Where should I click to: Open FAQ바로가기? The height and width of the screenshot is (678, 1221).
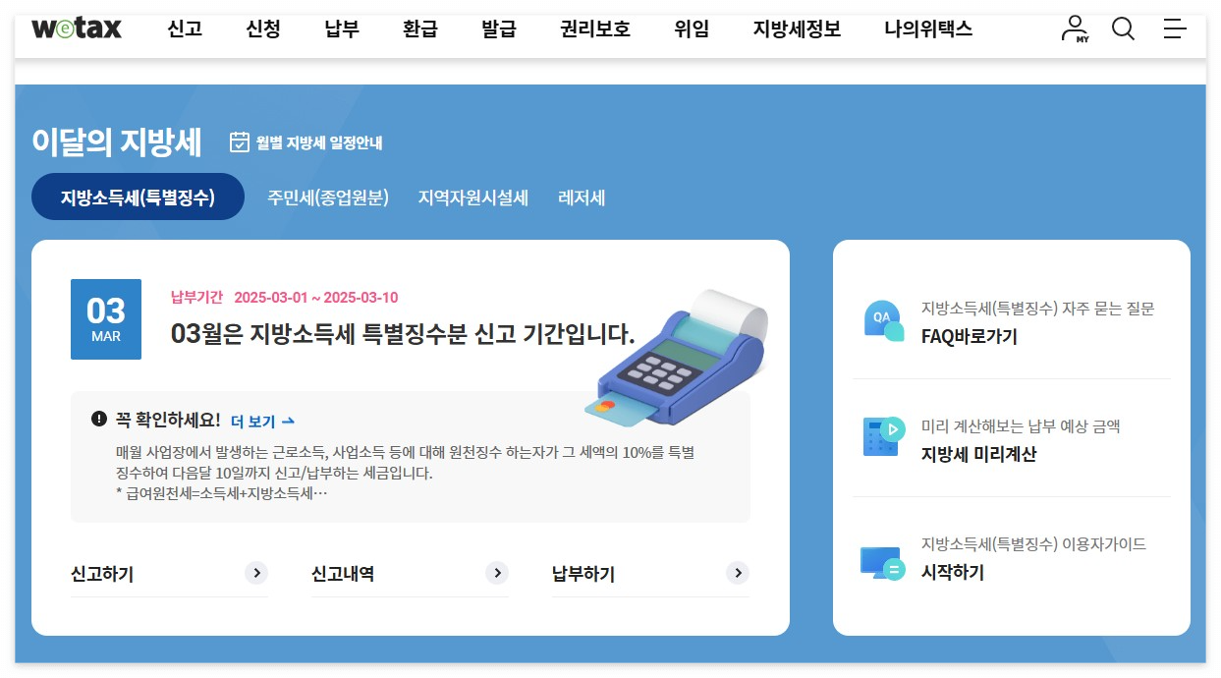[970, 336]
